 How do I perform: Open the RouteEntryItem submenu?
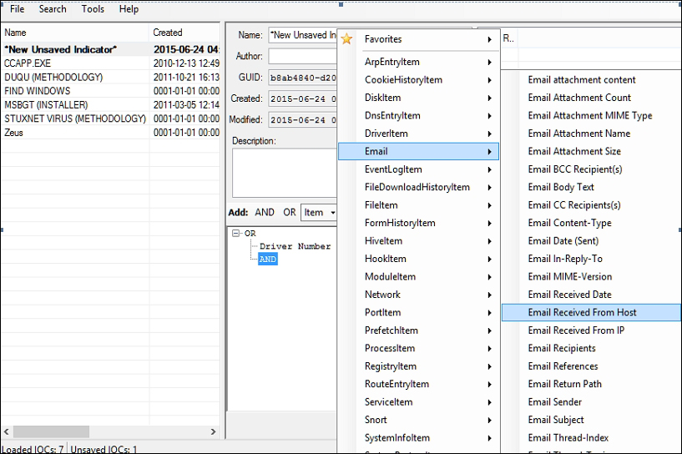(418, 384)
